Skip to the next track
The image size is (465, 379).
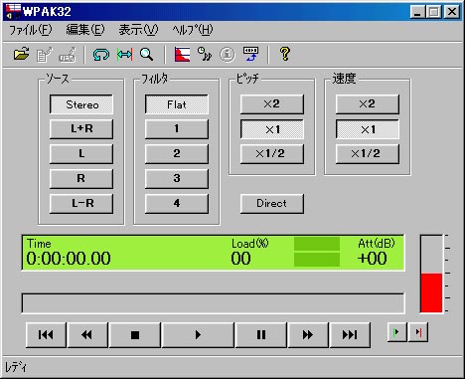[x=350, y=334]
